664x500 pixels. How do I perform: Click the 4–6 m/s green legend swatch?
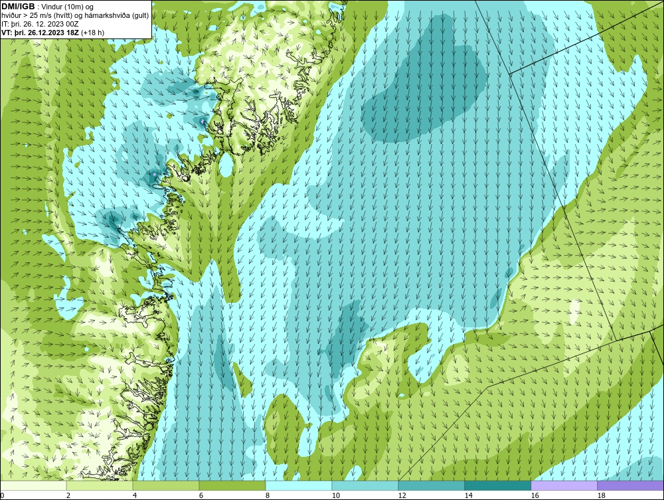point(166,485)
